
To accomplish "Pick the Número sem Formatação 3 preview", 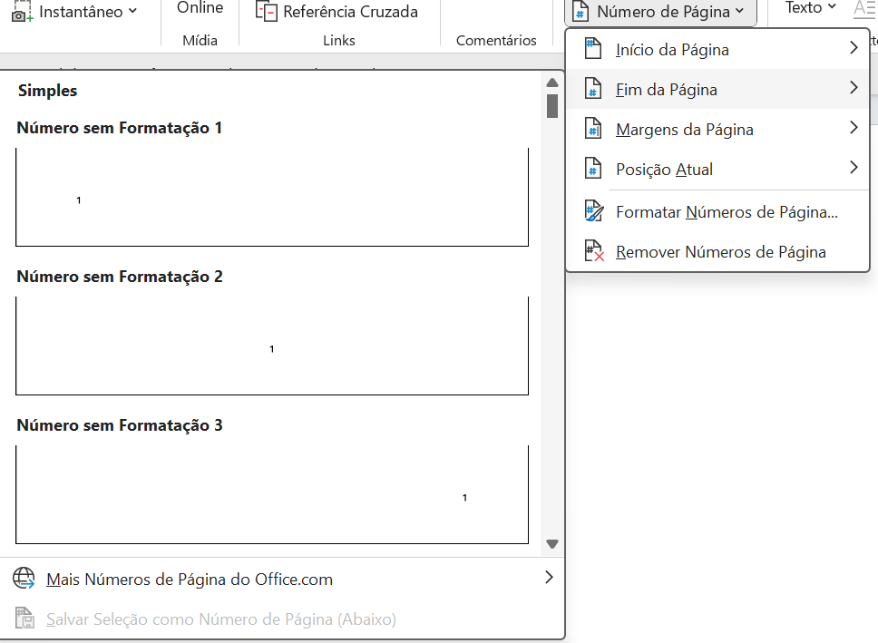I will (x=272, y=494).
